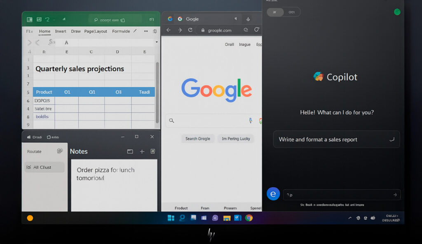Click the "Search Grogle" button
This screenshot has height=244, width=422.
[x=198, y=139]
